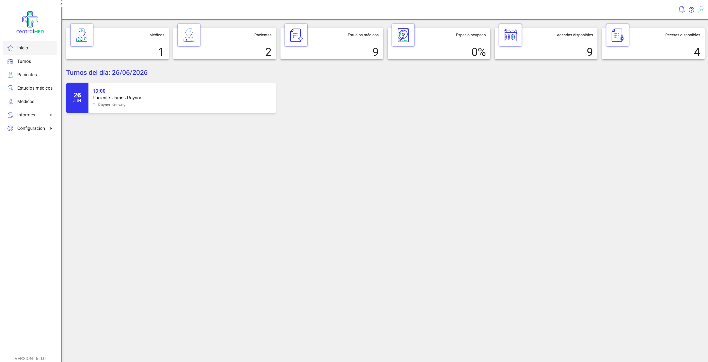Image resolution: width=708 pixels, height=362 pixels.
Task: Click the centralMED logo
Action: click(x=30, y=23)
